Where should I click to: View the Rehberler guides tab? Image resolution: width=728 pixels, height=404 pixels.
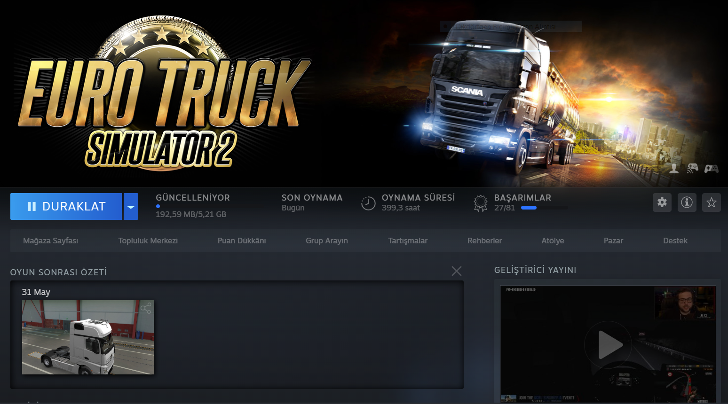tap(485, 241)
